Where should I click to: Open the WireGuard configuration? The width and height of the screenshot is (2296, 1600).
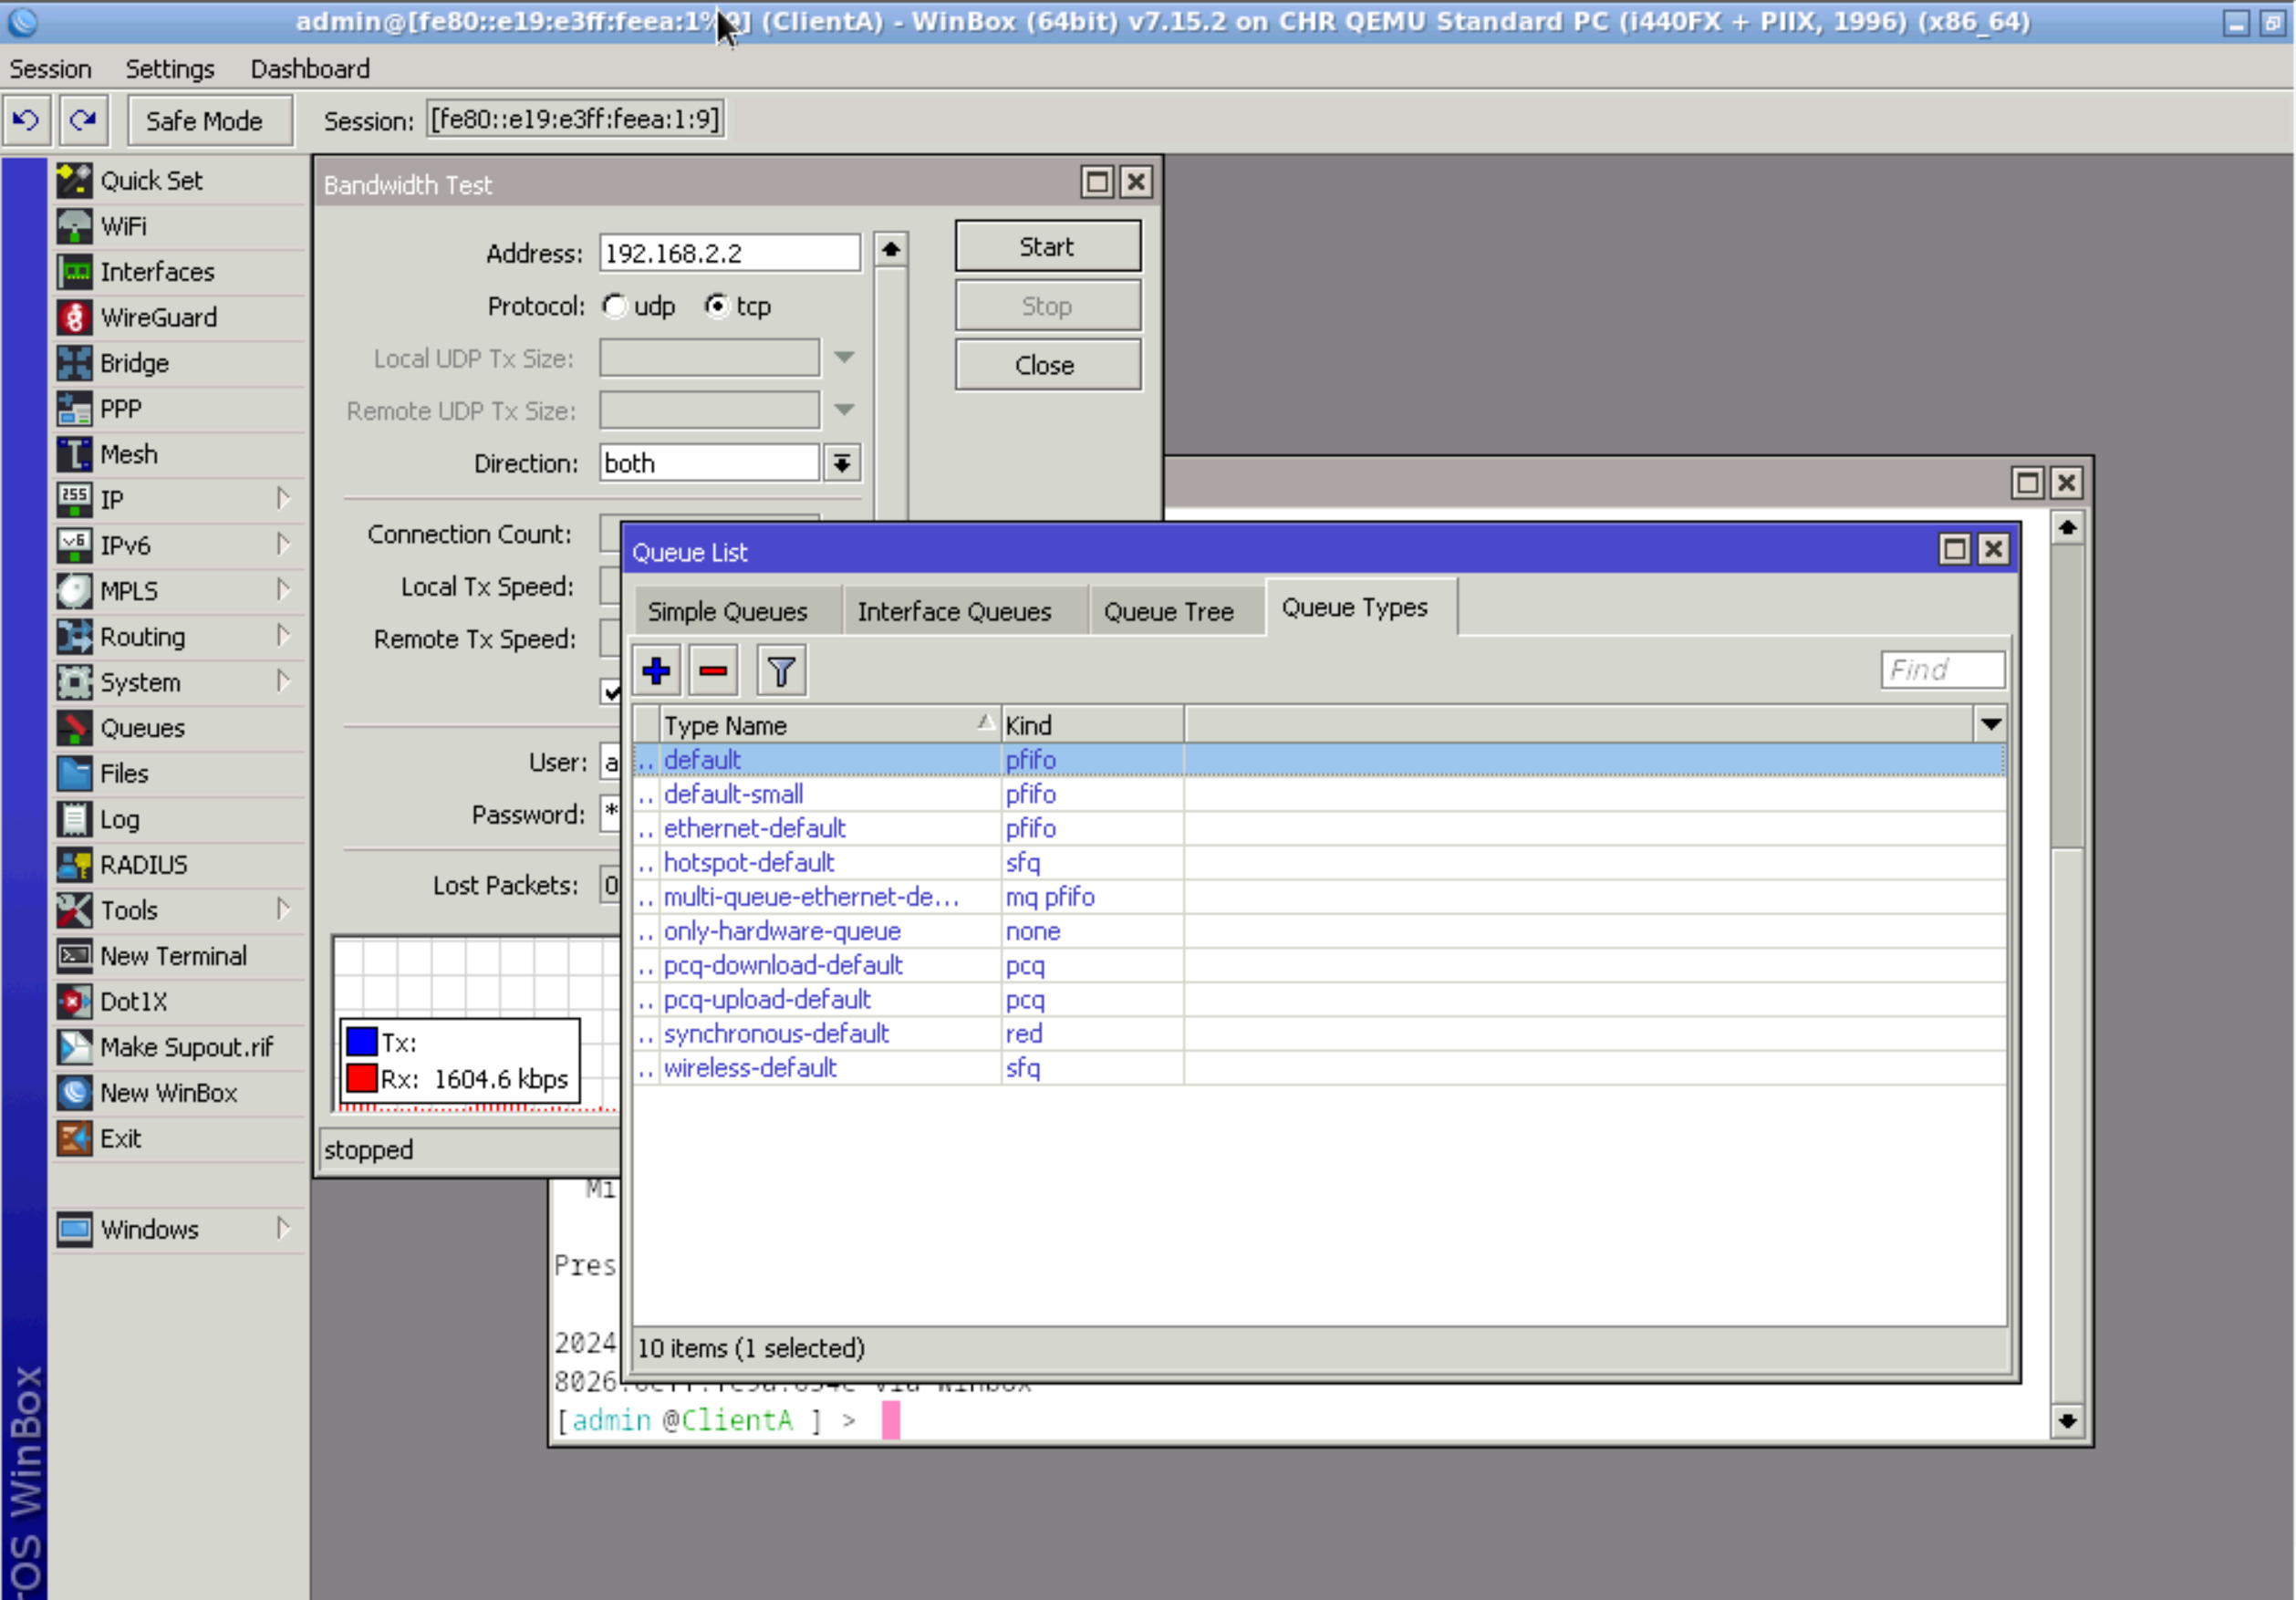click(159, 317)
